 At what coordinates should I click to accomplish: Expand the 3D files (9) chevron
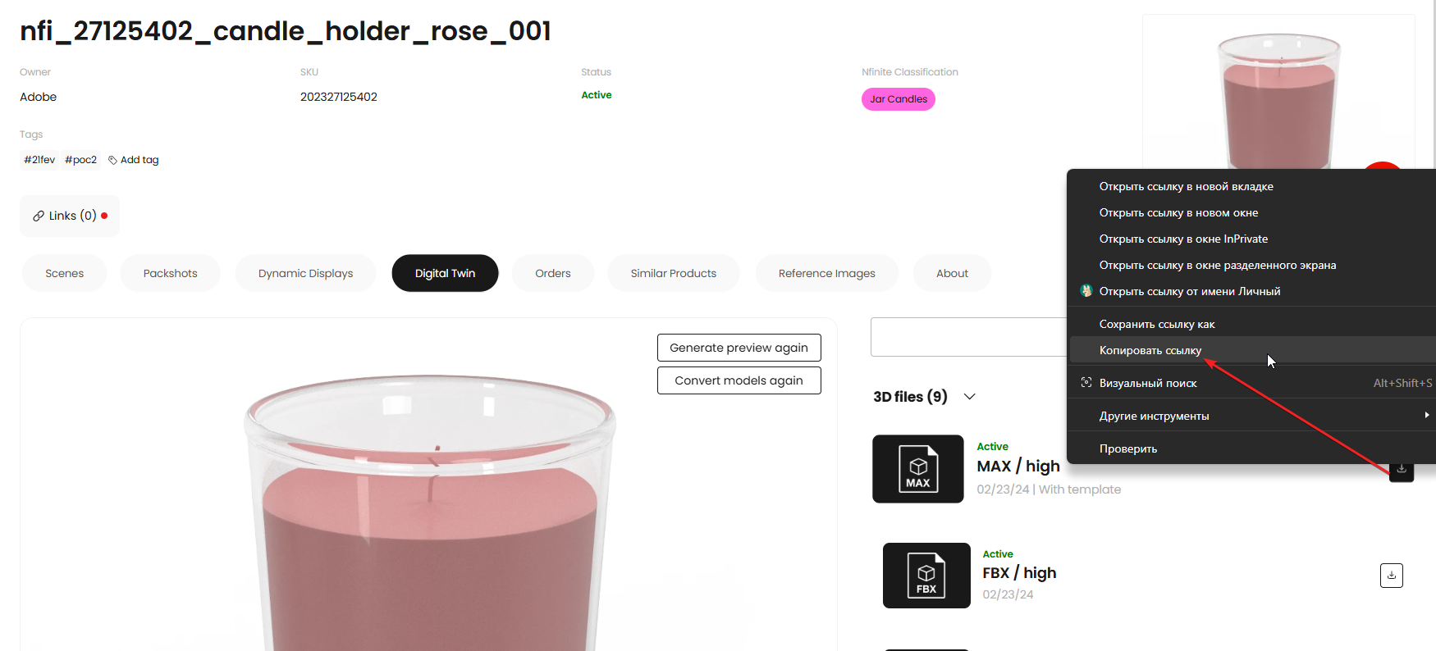point(969,397)
